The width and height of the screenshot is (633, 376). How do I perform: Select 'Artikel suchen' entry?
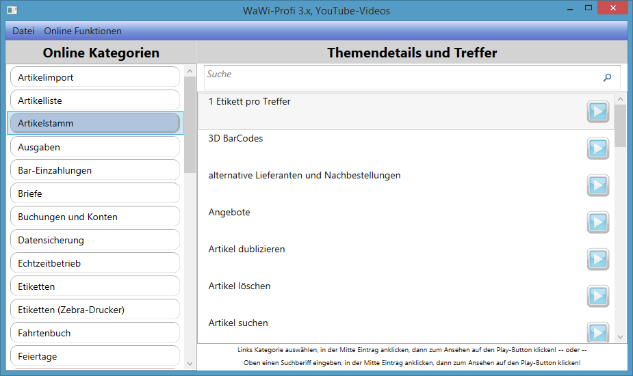click(406, 329)
